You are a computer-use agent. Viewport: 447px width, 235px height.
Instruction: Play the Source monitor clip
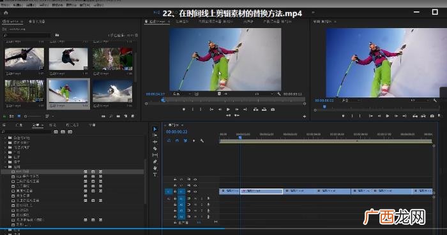(x=228, y=109)
